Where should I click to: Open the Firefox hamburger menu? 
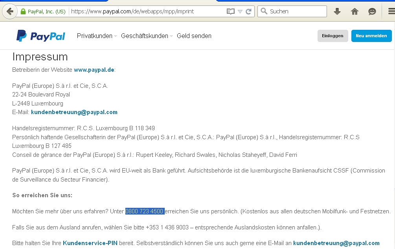(x=391, y=11)
